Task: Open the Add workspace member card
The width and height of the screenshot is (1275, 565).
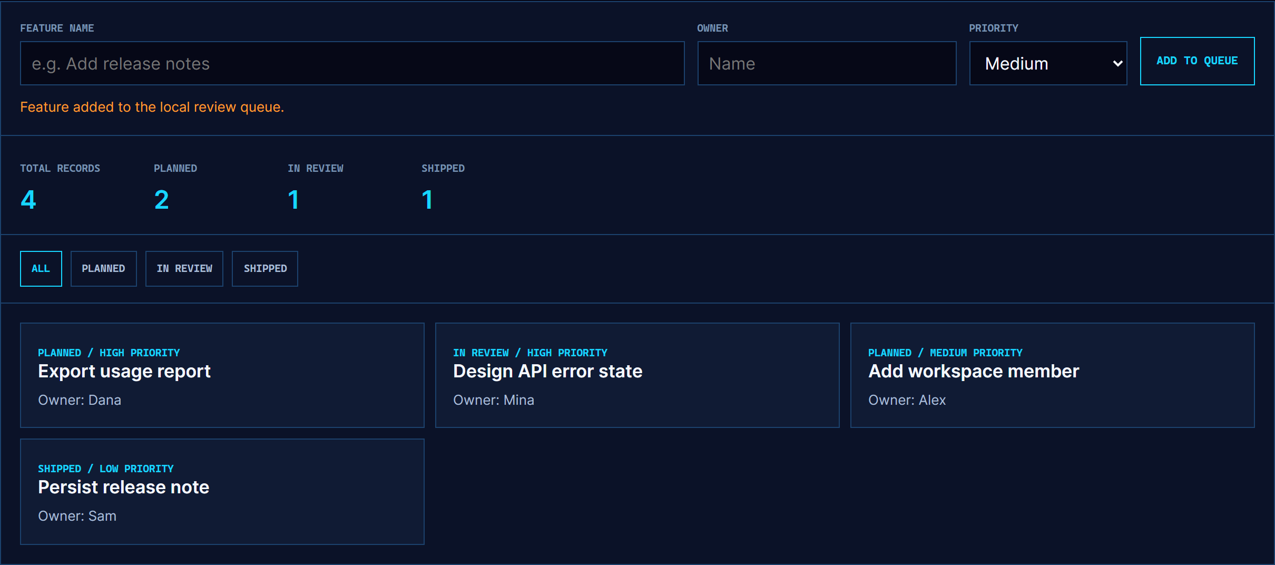Action: click(x=1052, y=375)
